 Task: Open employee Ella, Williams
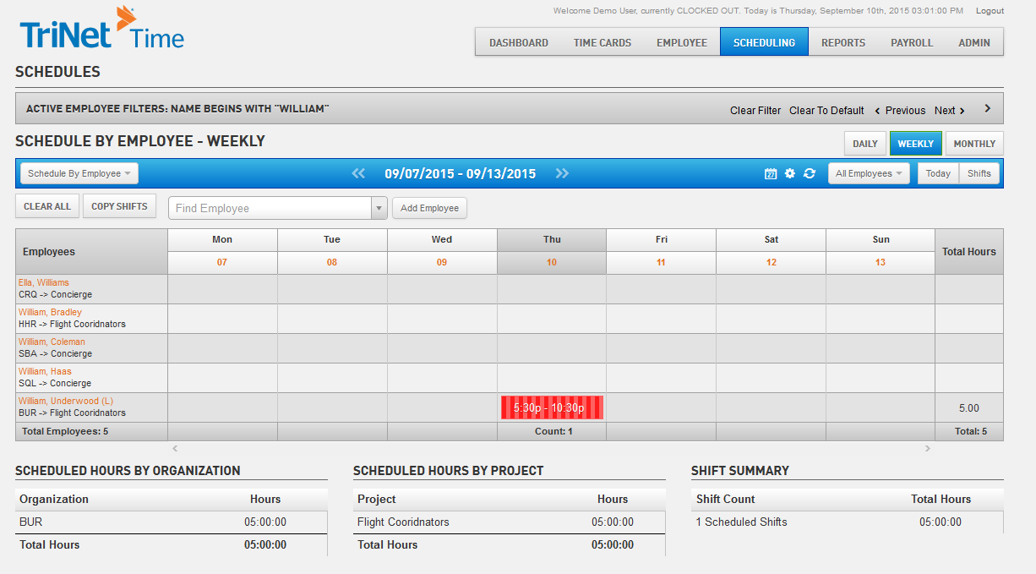[x=44, y=282]
